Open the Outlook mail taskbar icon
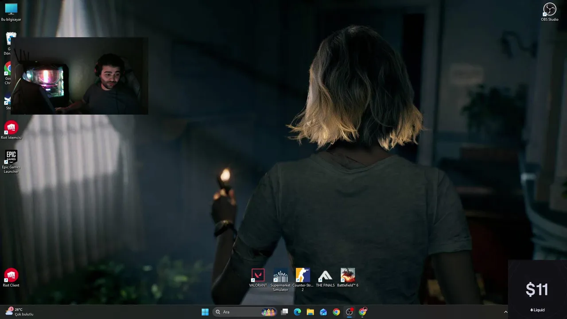The width and height of the screenshot is (567, 319). click(323, 312)
